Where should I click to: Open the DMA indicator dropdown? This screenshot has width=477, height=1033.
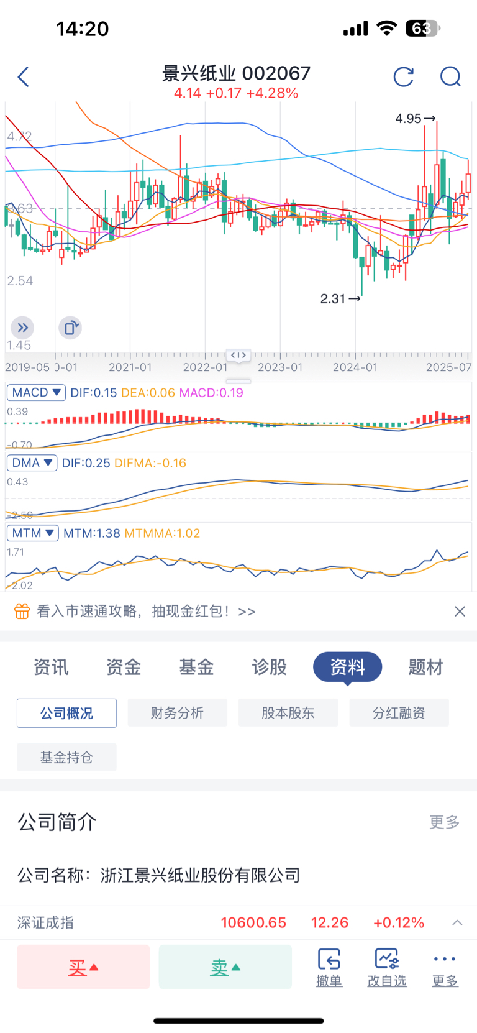tap(32, 463)
